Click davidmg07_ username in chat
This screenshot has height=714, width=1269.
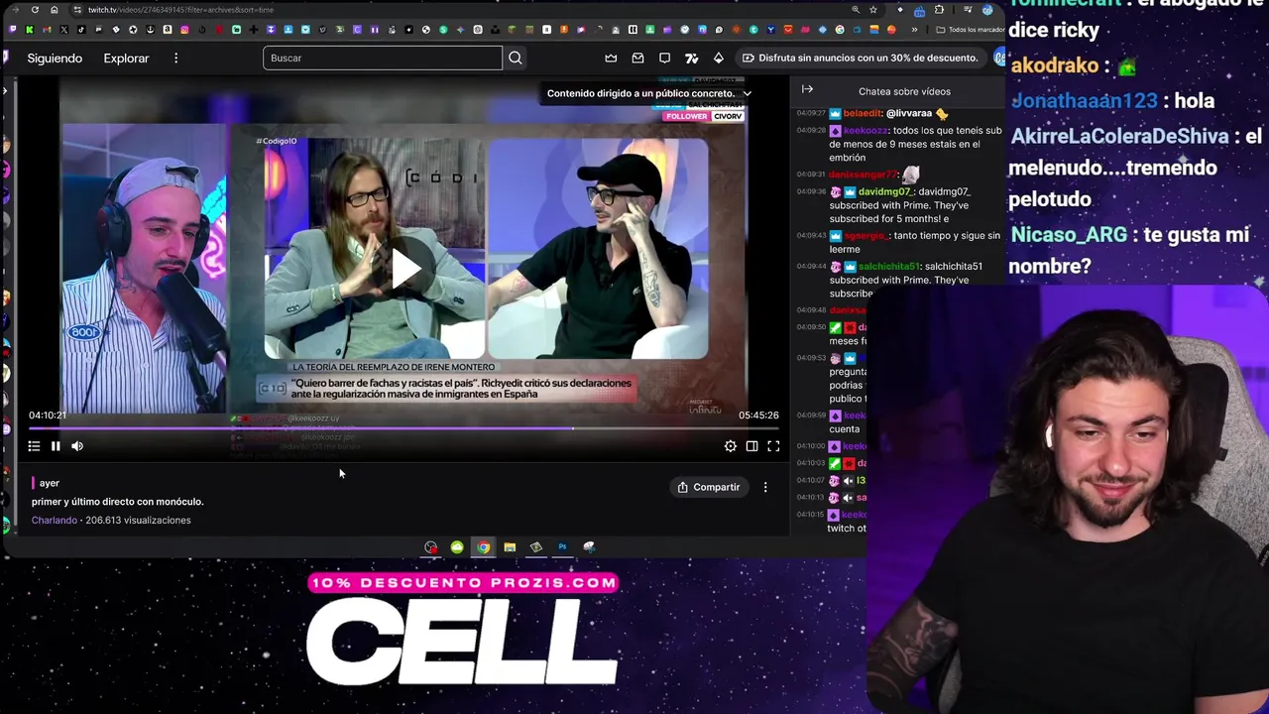[884, 191]
